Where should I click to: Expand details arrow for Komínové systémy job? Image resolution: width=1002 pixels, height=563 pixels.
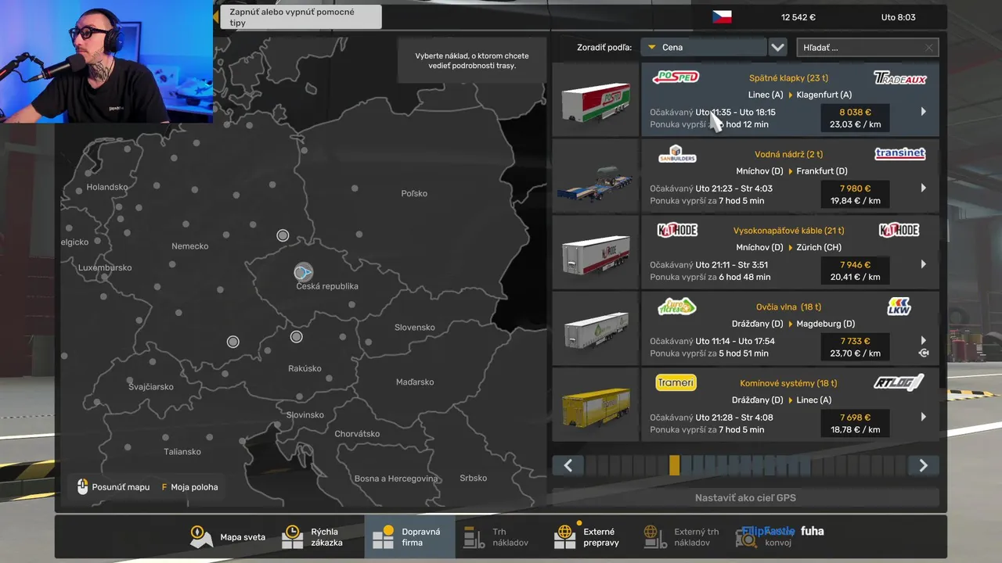click(x=924, y=417)
